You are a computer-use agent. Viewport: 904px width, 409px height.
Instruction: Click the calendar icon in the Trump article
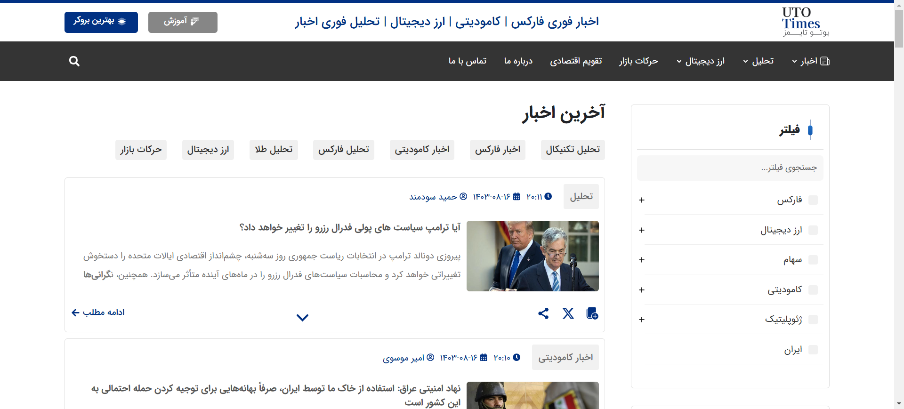pyautogui.click(x=517, y=196)
